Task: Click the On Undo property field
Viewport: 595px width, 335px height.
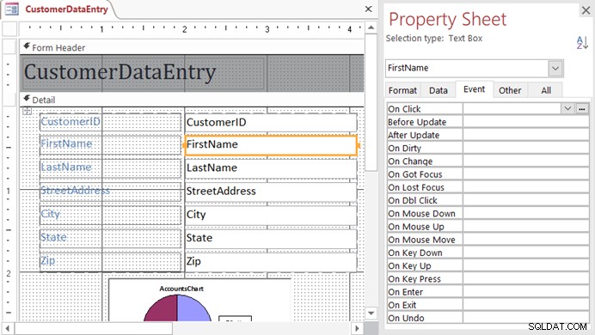Action: pyautogui.click(x=526, y=318)
